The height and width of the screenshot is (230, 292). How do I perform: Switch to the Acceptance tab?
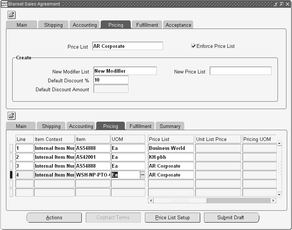178,25
